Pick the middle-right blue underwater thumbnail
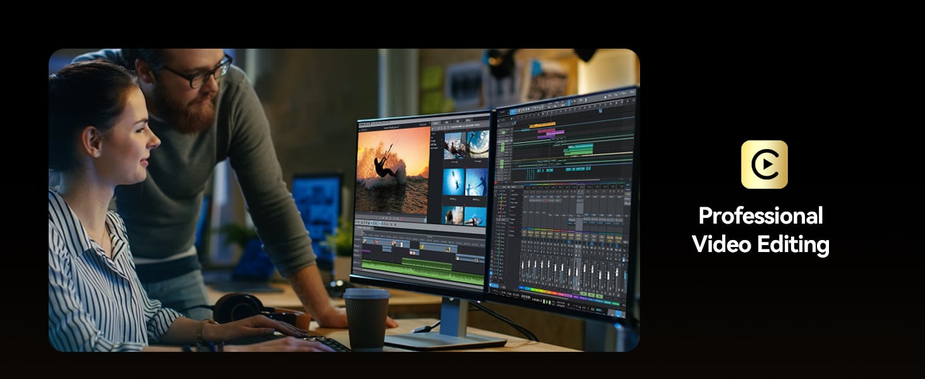The width and height of the screenshot is (925, 379). pyautogui.click(x=476, y=182)
